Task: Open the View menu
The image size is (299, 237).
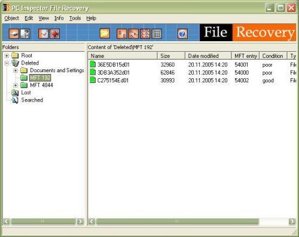Action: pyautogui.click(x=44, y=18)
